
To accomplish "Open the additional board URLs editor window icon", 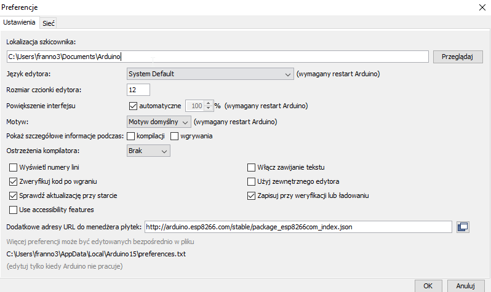I will [463, 227].
